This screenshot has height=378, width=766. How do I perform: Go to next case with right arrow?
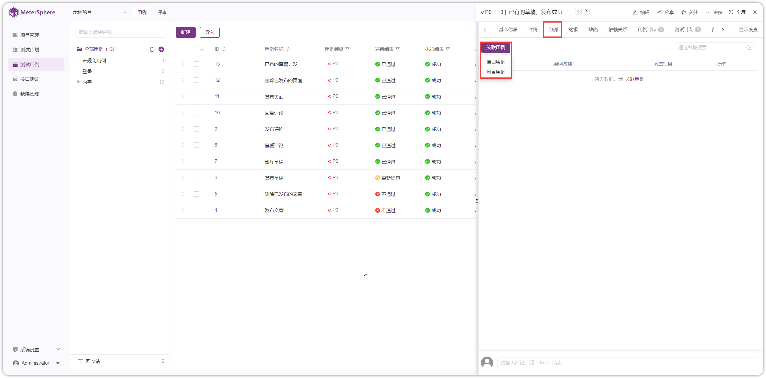click(586, 11)
